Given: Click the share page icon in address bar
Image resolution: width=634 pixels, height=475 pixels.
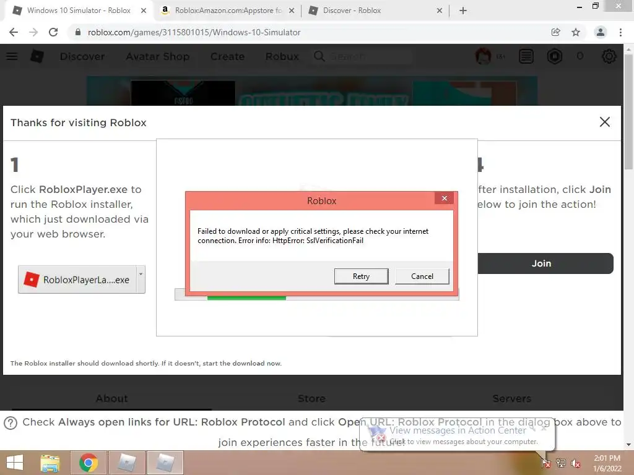Looking at the screenshot, I should [556, 32].
